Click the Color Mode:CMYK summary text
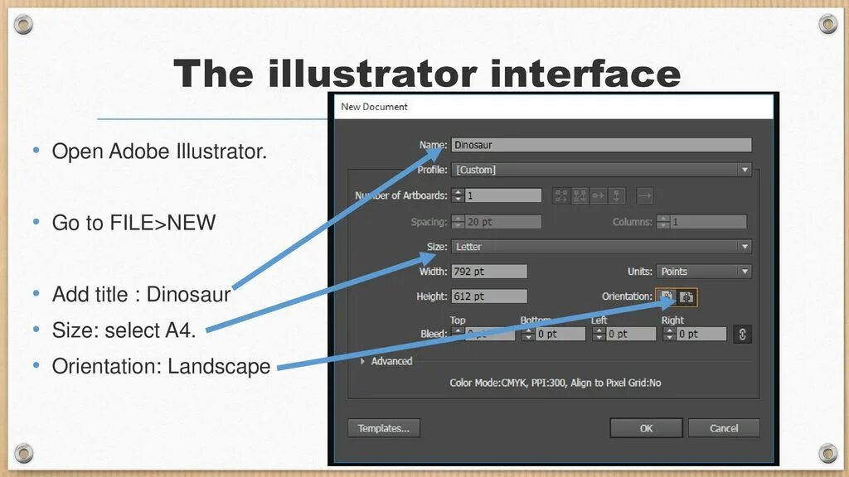 tap(555, 383)
